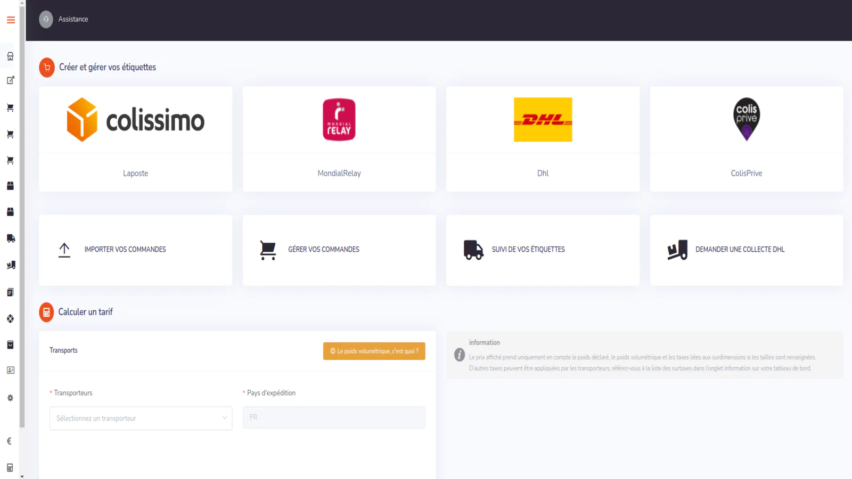Click the truck icon for label tracking
Viewport: 852px width, 479px height.
pos(473,250)
